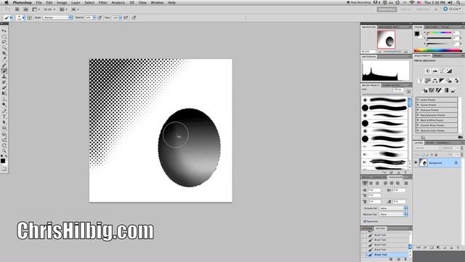Open the Window menu
This screenshot has width=465, height=262.
pyautogui.click(x=157, y=3)
